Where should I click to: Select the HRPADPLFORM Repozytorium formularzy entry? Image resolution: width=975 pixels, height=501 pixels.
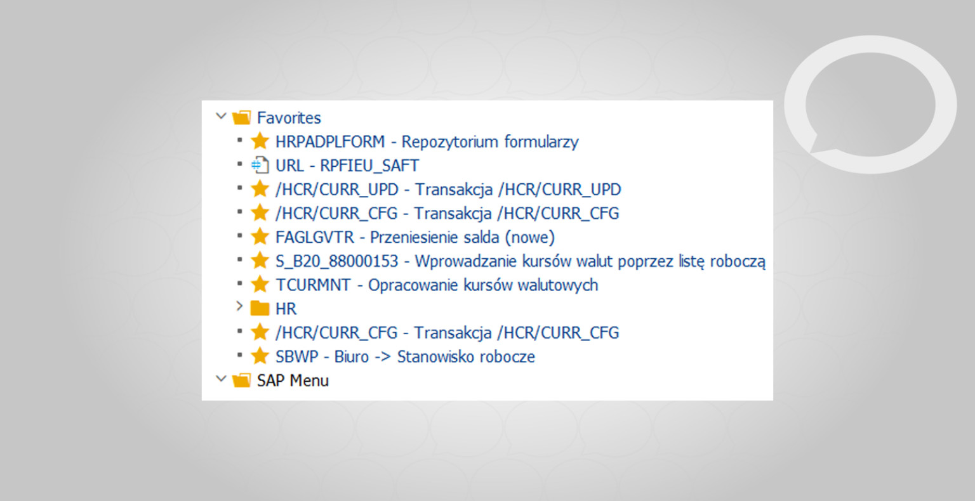427,141
